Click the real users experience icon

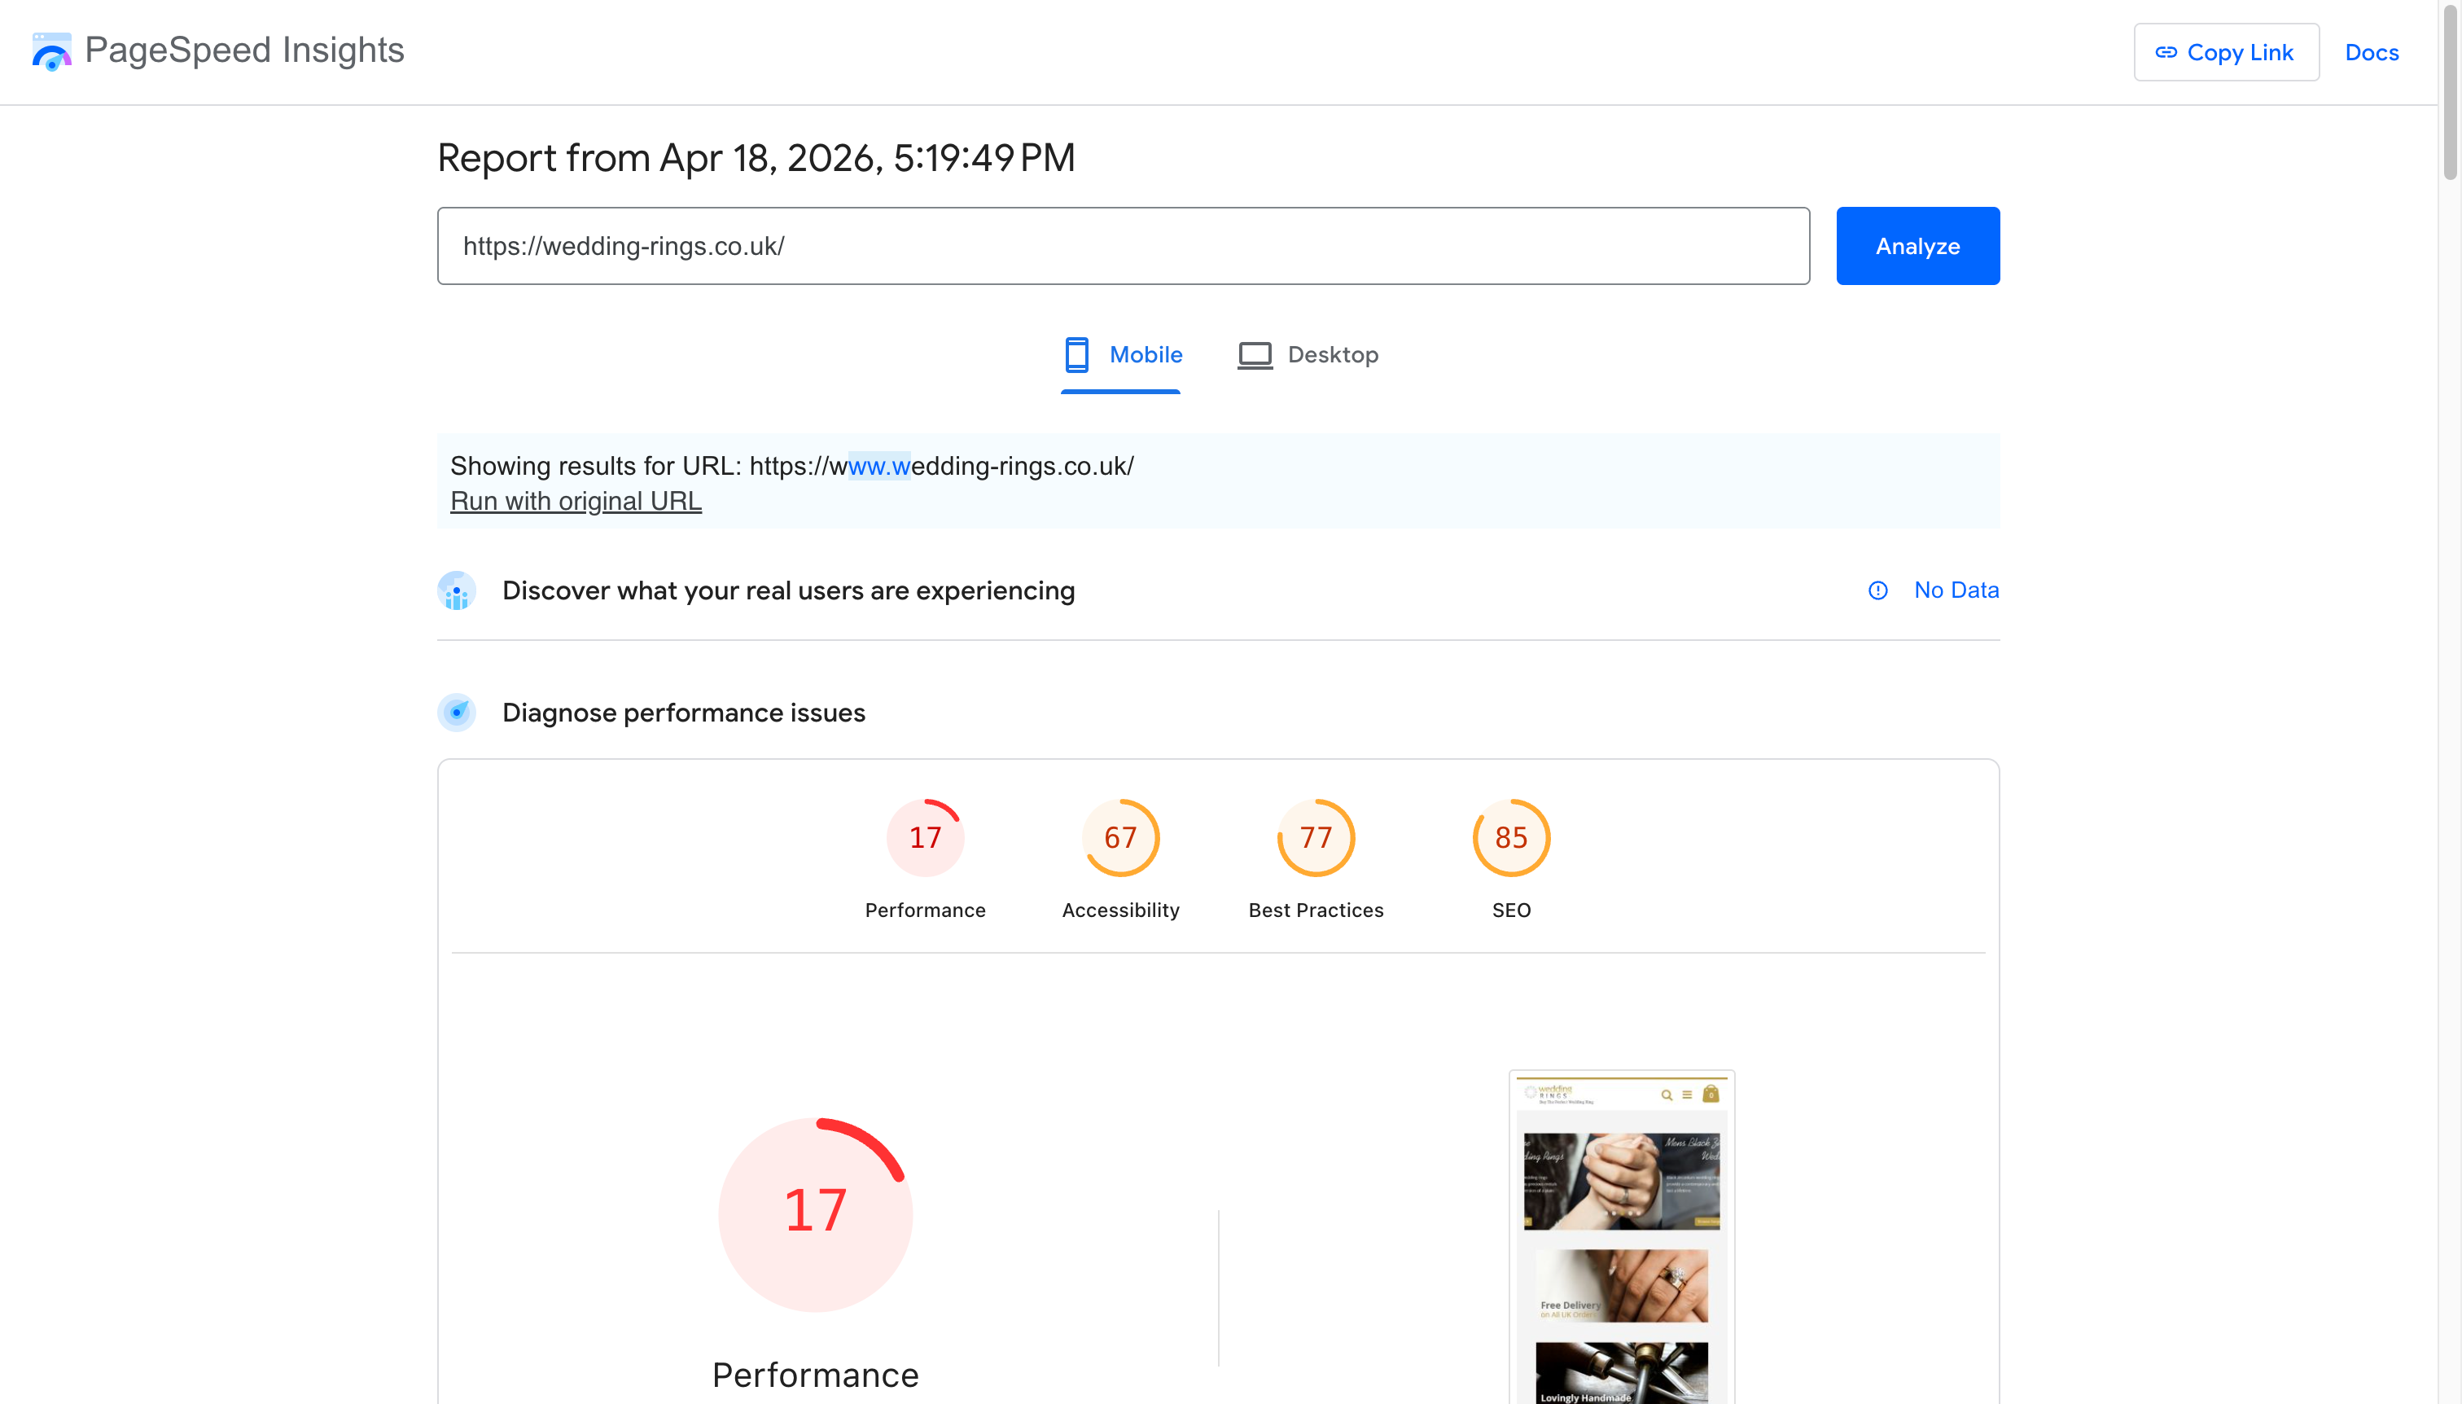click(456, 591)
